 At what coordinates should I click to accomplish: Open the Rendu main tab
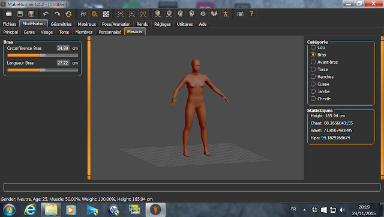click(142, 24)
